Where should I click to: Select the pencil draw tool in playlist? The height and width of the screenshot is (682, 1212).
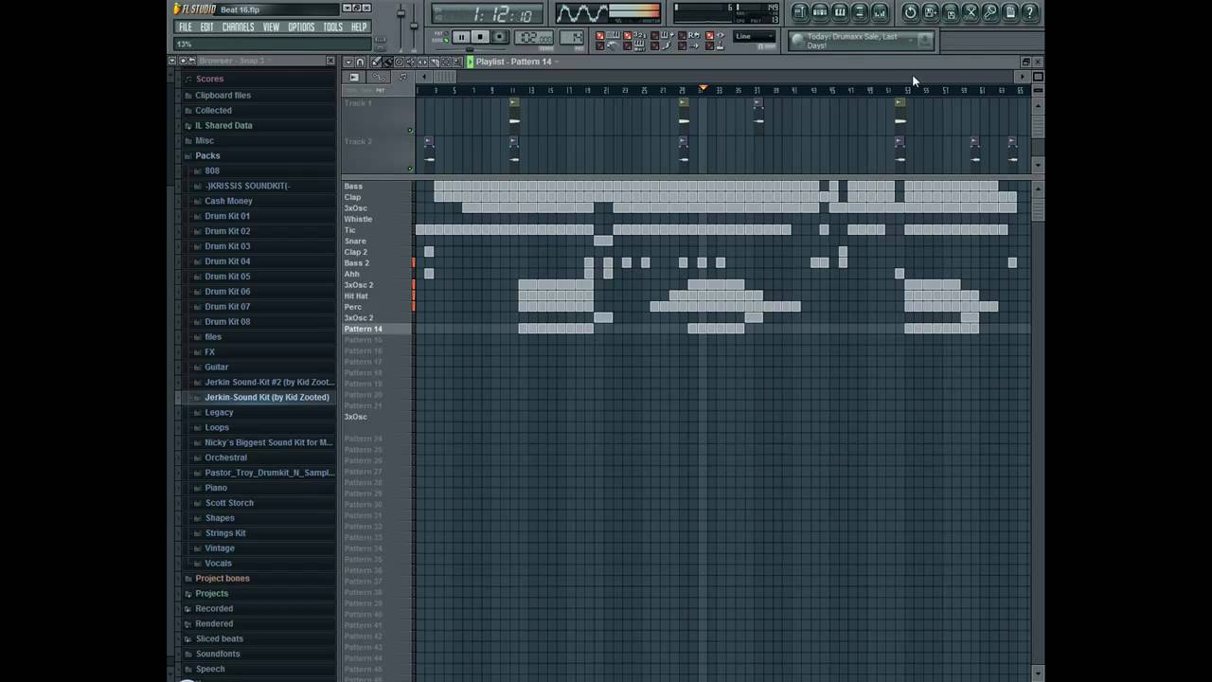coord(375,62)
